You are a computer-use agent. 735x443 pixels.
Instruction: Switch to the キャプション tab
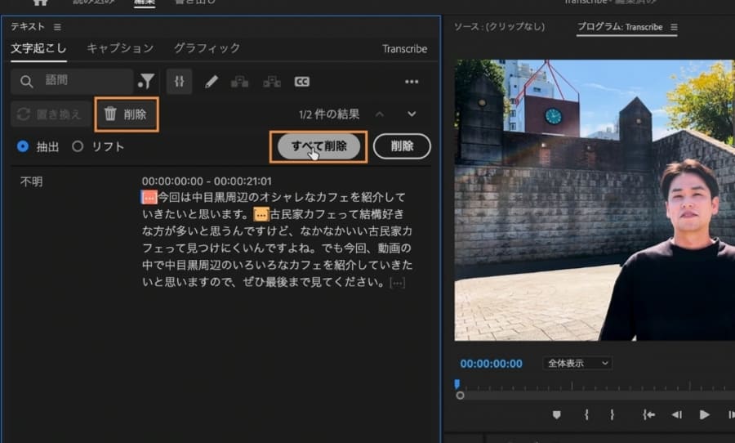120,48
